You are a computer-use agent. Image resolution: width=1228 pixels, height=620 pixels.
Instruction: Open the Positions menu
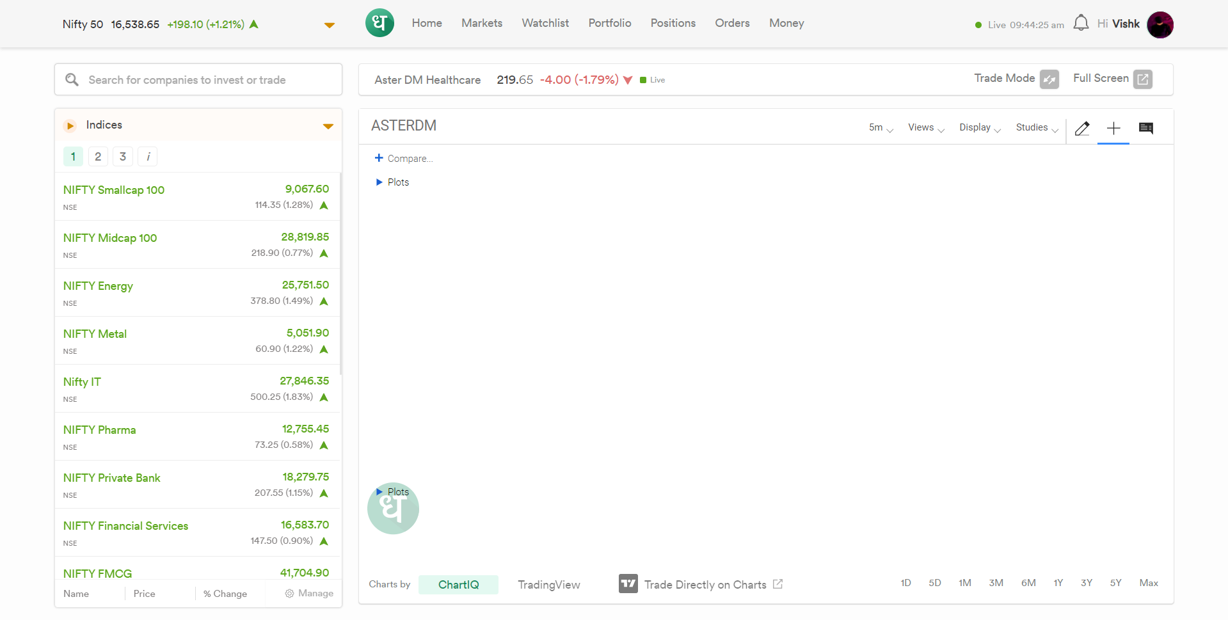[673, 23]
